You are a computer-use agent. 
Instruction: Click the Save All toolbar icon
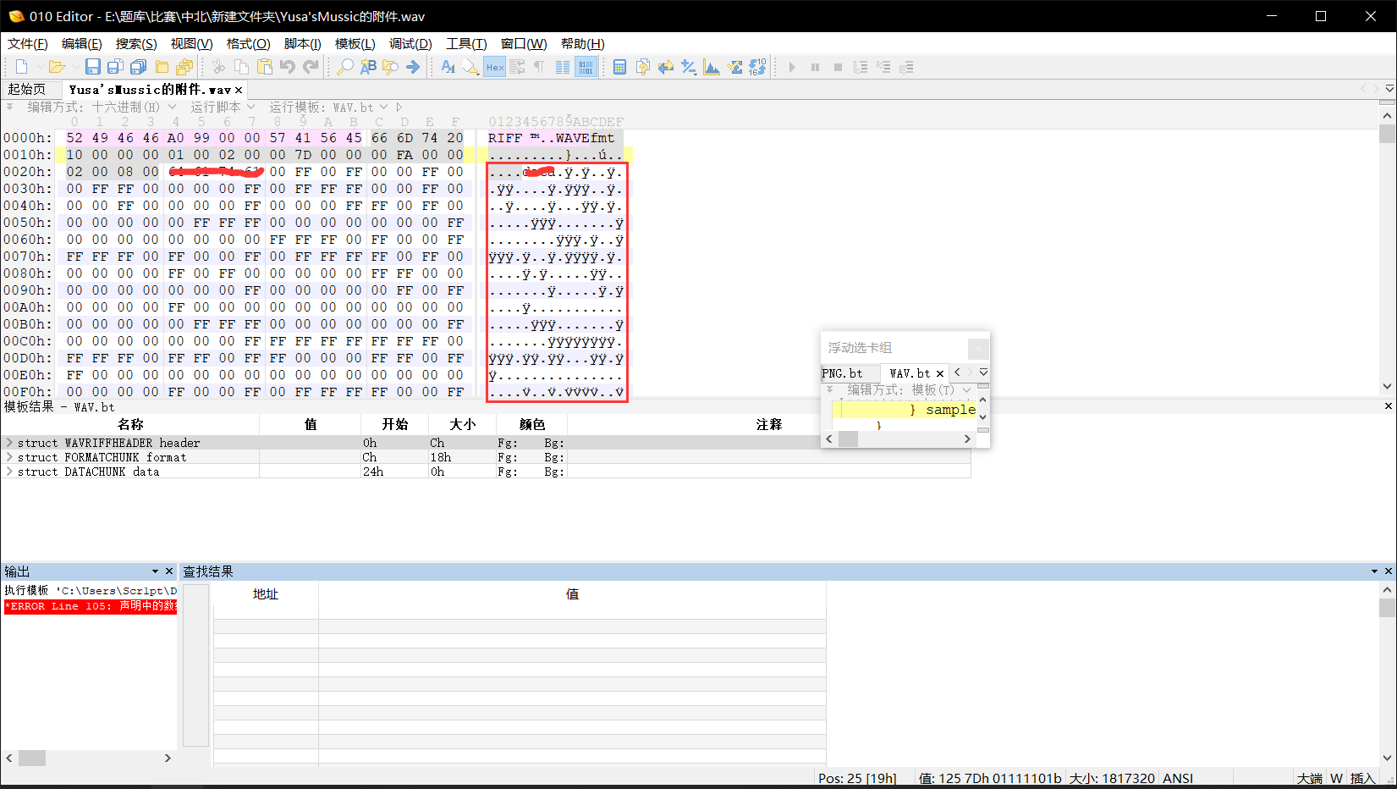139,67
